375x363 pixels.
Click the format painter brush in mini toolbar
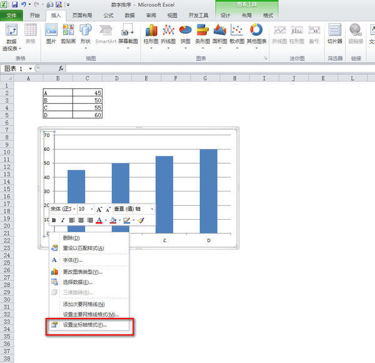click(x=141, y=220)
